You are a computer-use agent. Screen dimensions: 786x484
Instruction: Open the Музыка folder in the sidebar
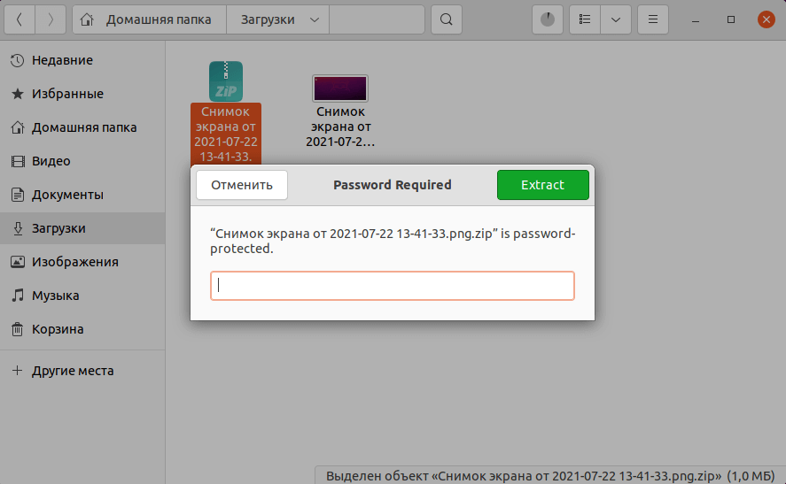coord(55,296)
